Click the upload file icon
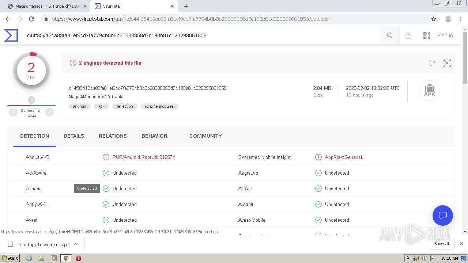Image resolution: width=468 pixels, height=263 pixels. pos(408,35)
